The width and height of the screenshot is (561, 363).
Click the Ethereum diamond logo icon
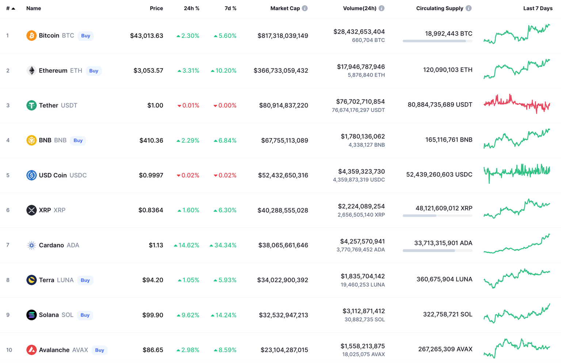click(31, 70)
